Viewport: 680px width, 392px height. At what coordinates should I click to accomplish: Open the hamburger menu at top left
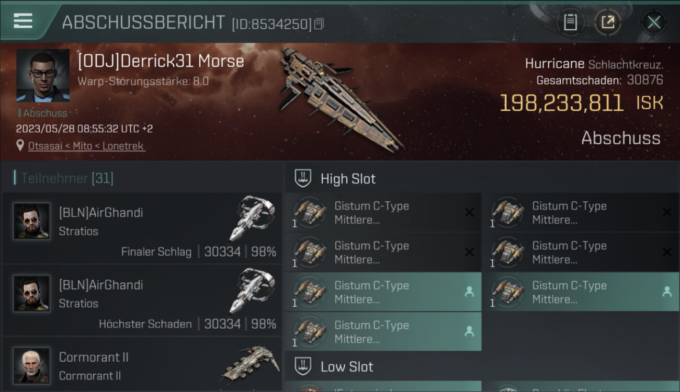pyautogui.click(x=23, y=21)
